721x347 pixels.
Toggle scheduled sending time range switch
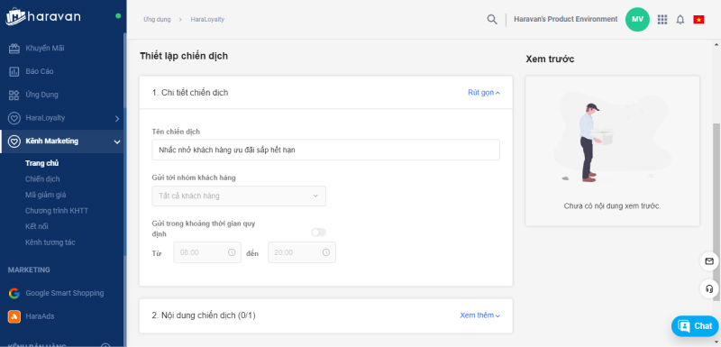tap(319, 233)
